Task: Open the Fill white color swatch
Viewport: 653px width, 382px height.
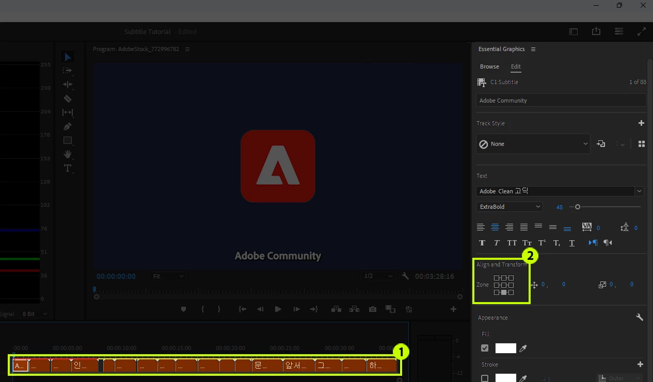Action: pyautogui.click(x=506, y=348)
